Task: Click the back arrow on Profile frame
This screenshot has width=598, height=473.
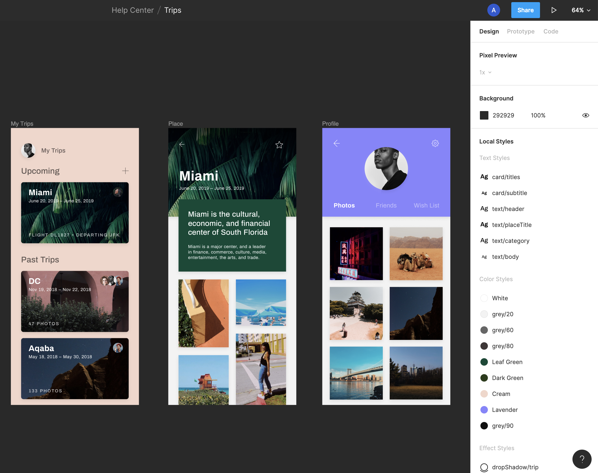Action: pyautogui.click(x=337, y=143)
